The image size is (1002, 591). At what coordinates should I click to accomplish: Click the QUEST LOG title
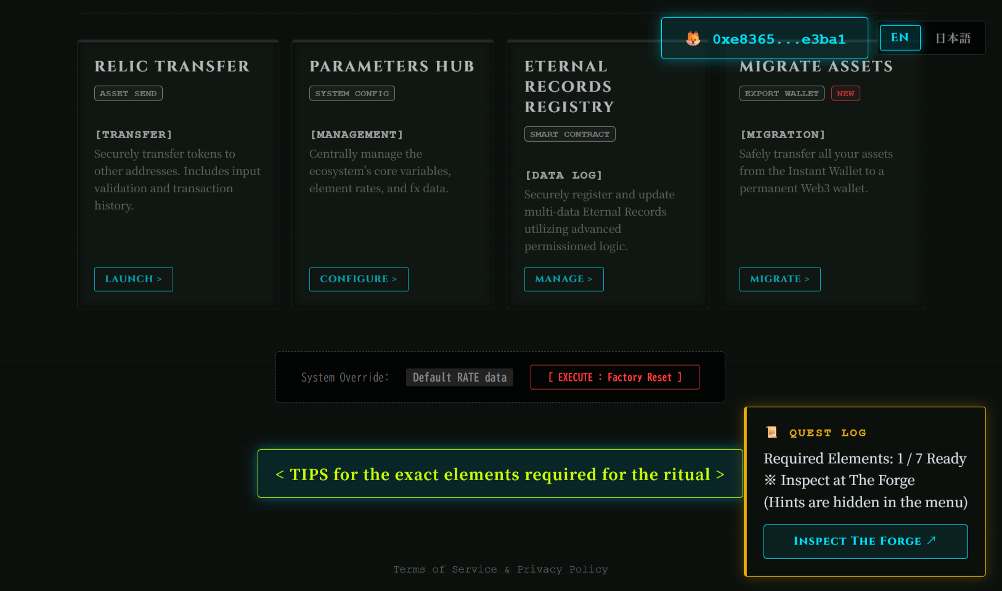pos(828,433)
